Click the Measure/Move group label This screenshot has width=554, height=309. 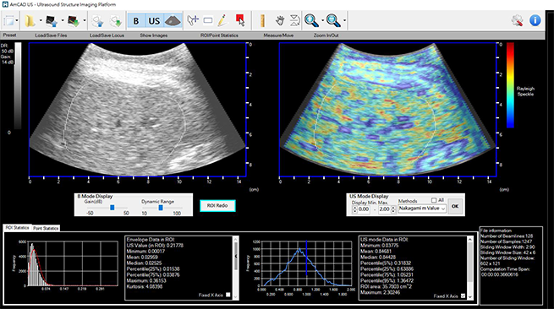tap(278, 35)
